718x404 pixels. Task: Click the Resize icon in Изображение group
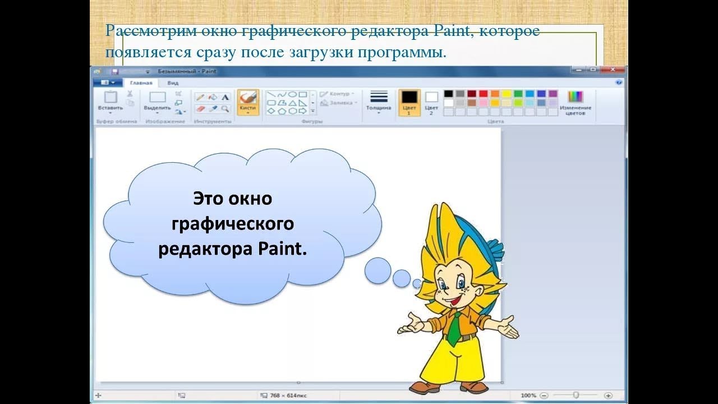[178, 103]
